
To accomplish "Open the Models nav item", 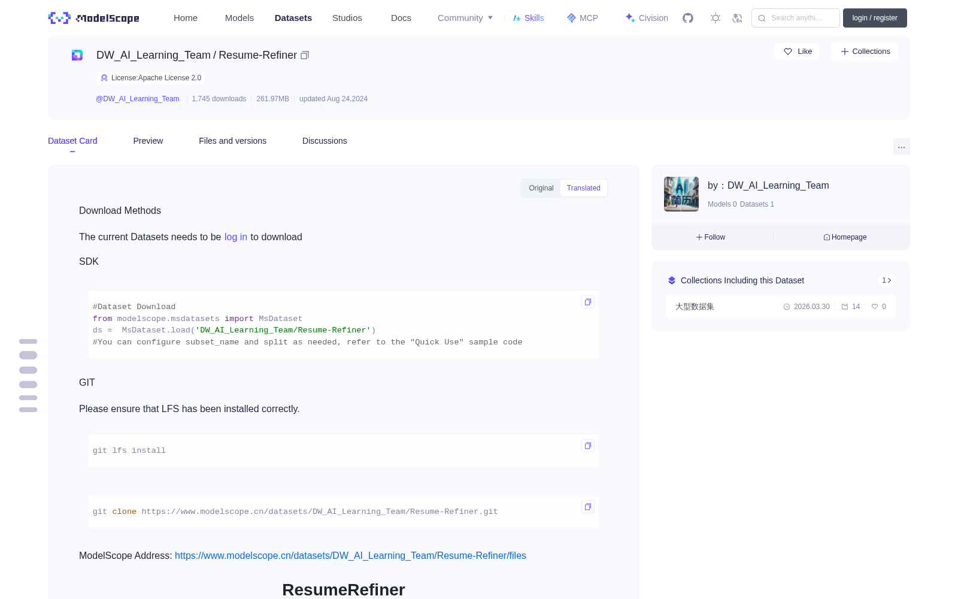I will 239,18.
